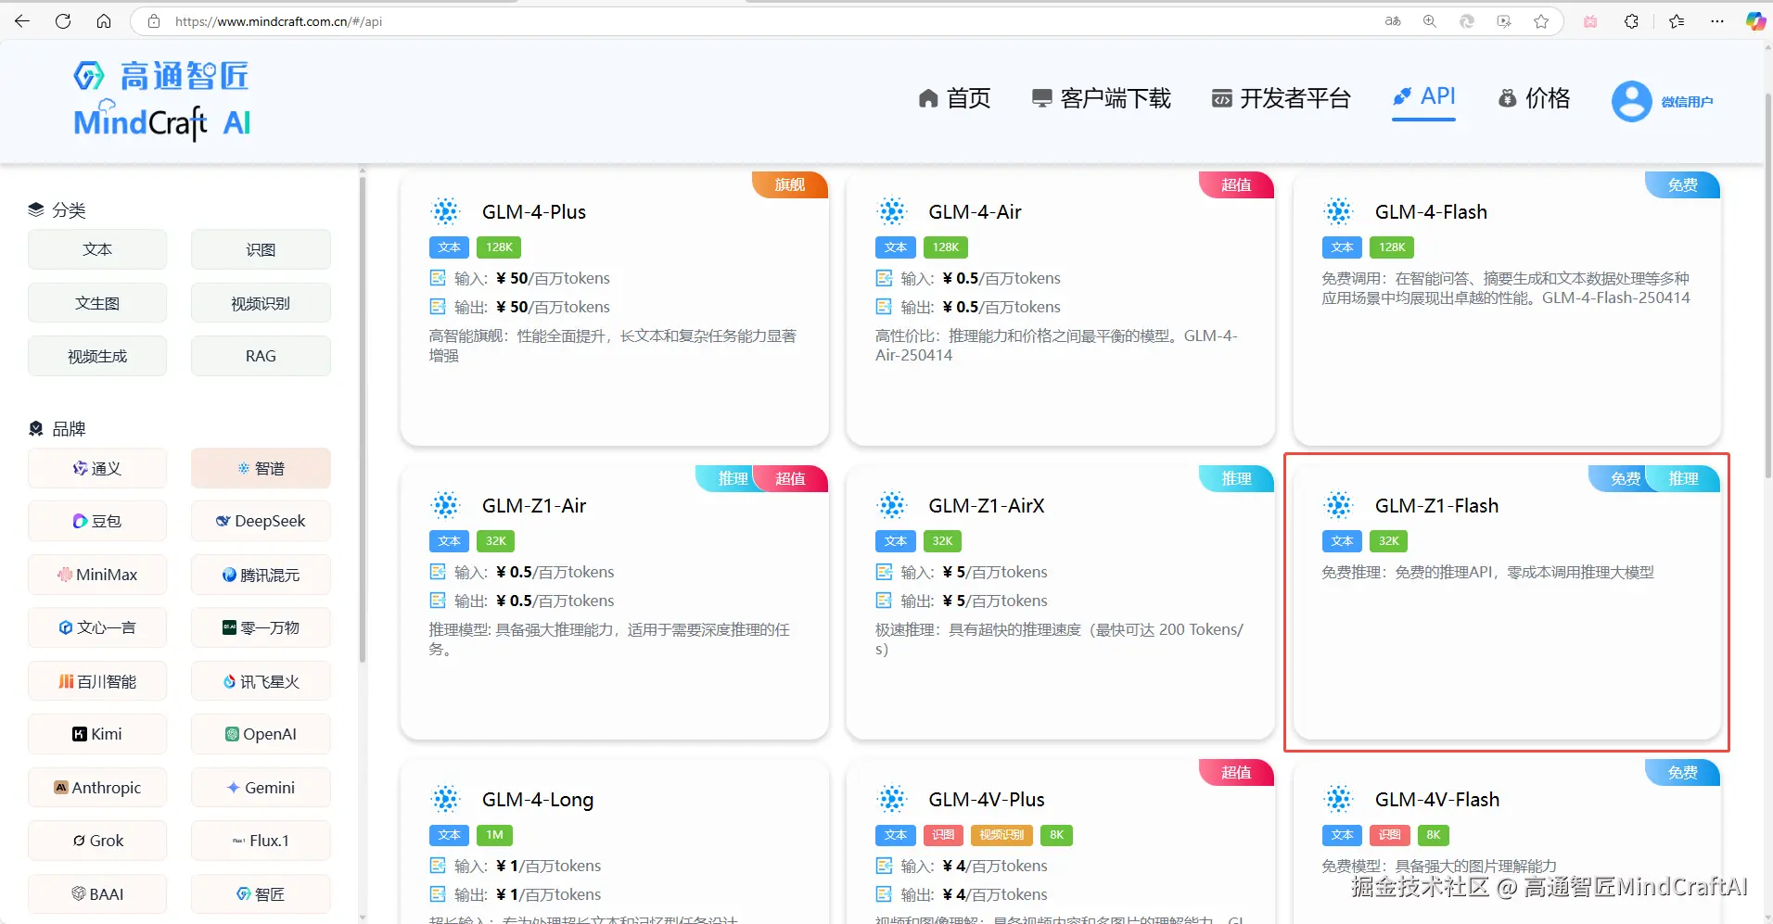Select the 文心一言 brand
1773x924 pixels.
pyautogui.click(x=97, y=627)
